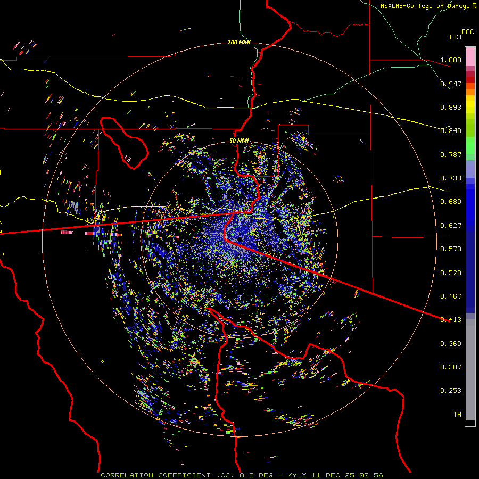The height and width of the screenshot is (479, 479).
Task: Select the 0.360 legend value
Action: tap(451, 344)
